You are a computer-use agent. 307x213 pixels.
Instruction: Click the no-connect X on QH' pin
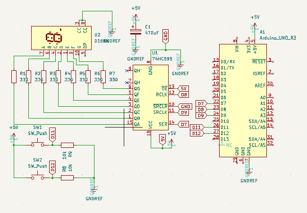point(127,71)
